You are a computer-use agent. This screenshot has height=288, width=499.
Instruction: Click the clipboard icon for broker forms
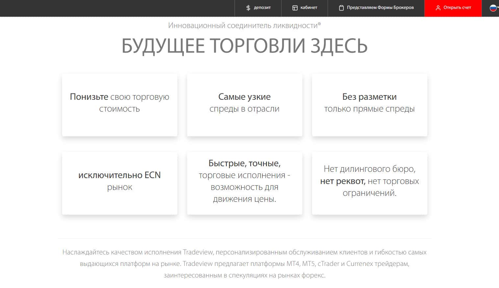341,8
